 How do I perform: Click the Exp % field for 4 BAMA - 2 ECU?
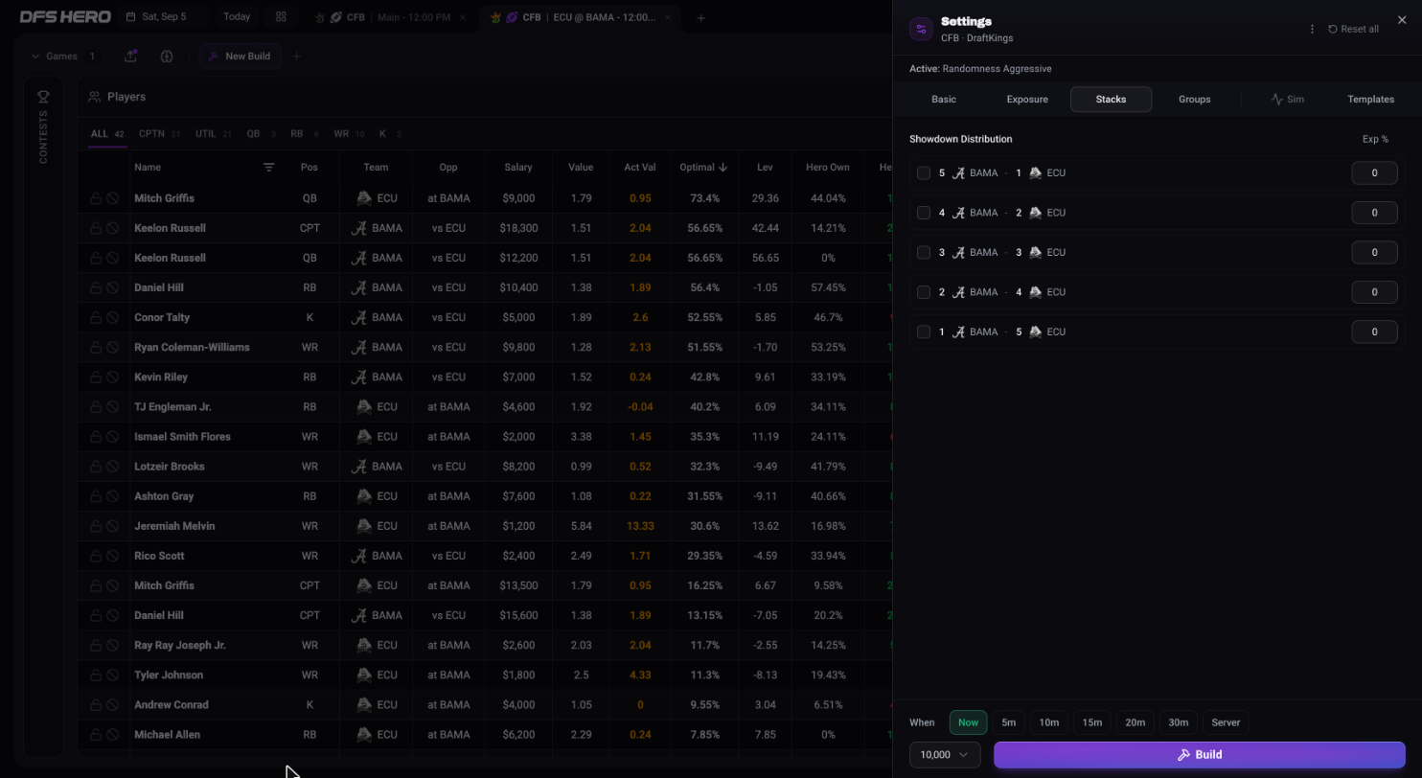pos(1374,213)
